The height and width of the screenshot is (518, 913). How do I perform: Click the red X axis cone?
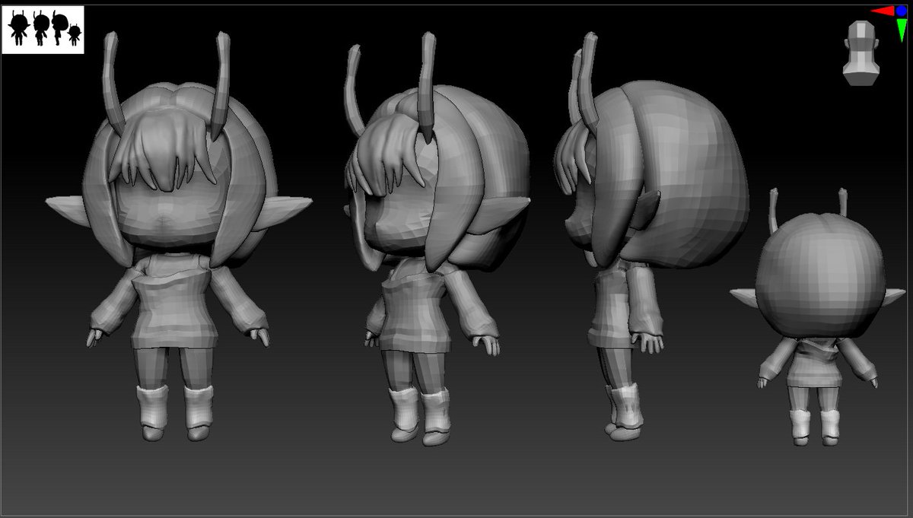pos(882,11)
